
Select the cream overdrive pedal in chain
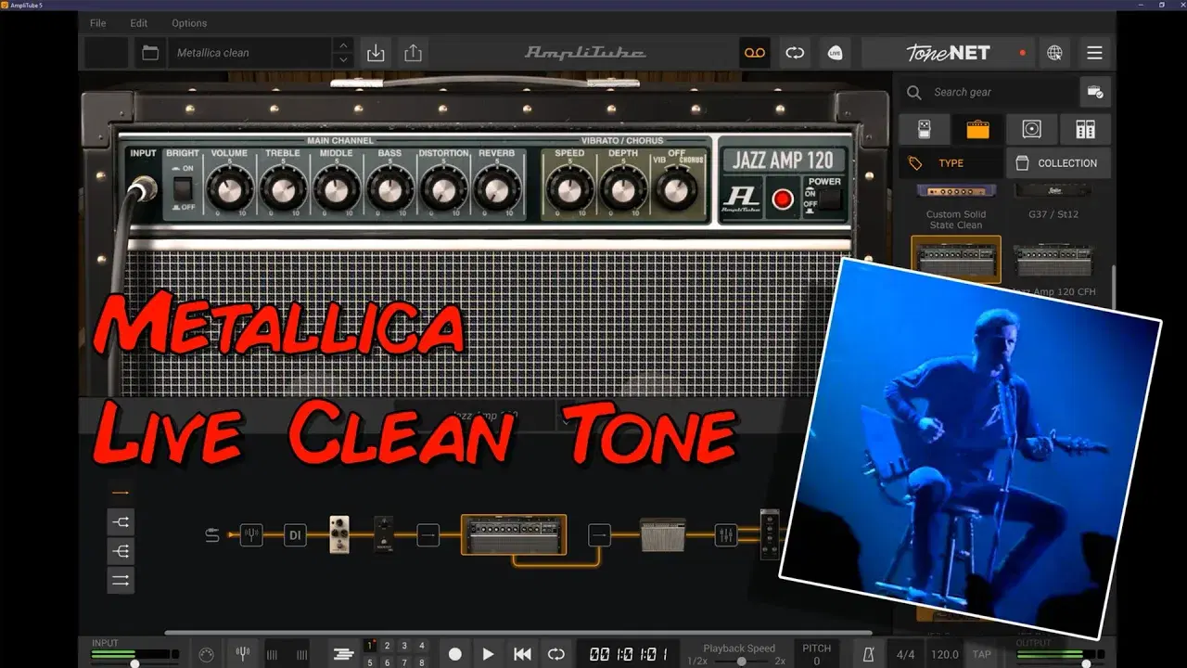coord(339,534)
